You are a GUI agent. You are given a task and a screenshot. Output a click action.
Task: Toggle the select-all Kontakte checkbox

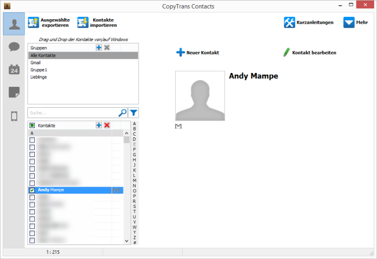point(32,125)
